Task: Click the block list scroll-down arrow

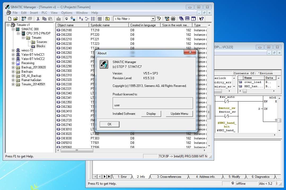Action: click(209, 146)
